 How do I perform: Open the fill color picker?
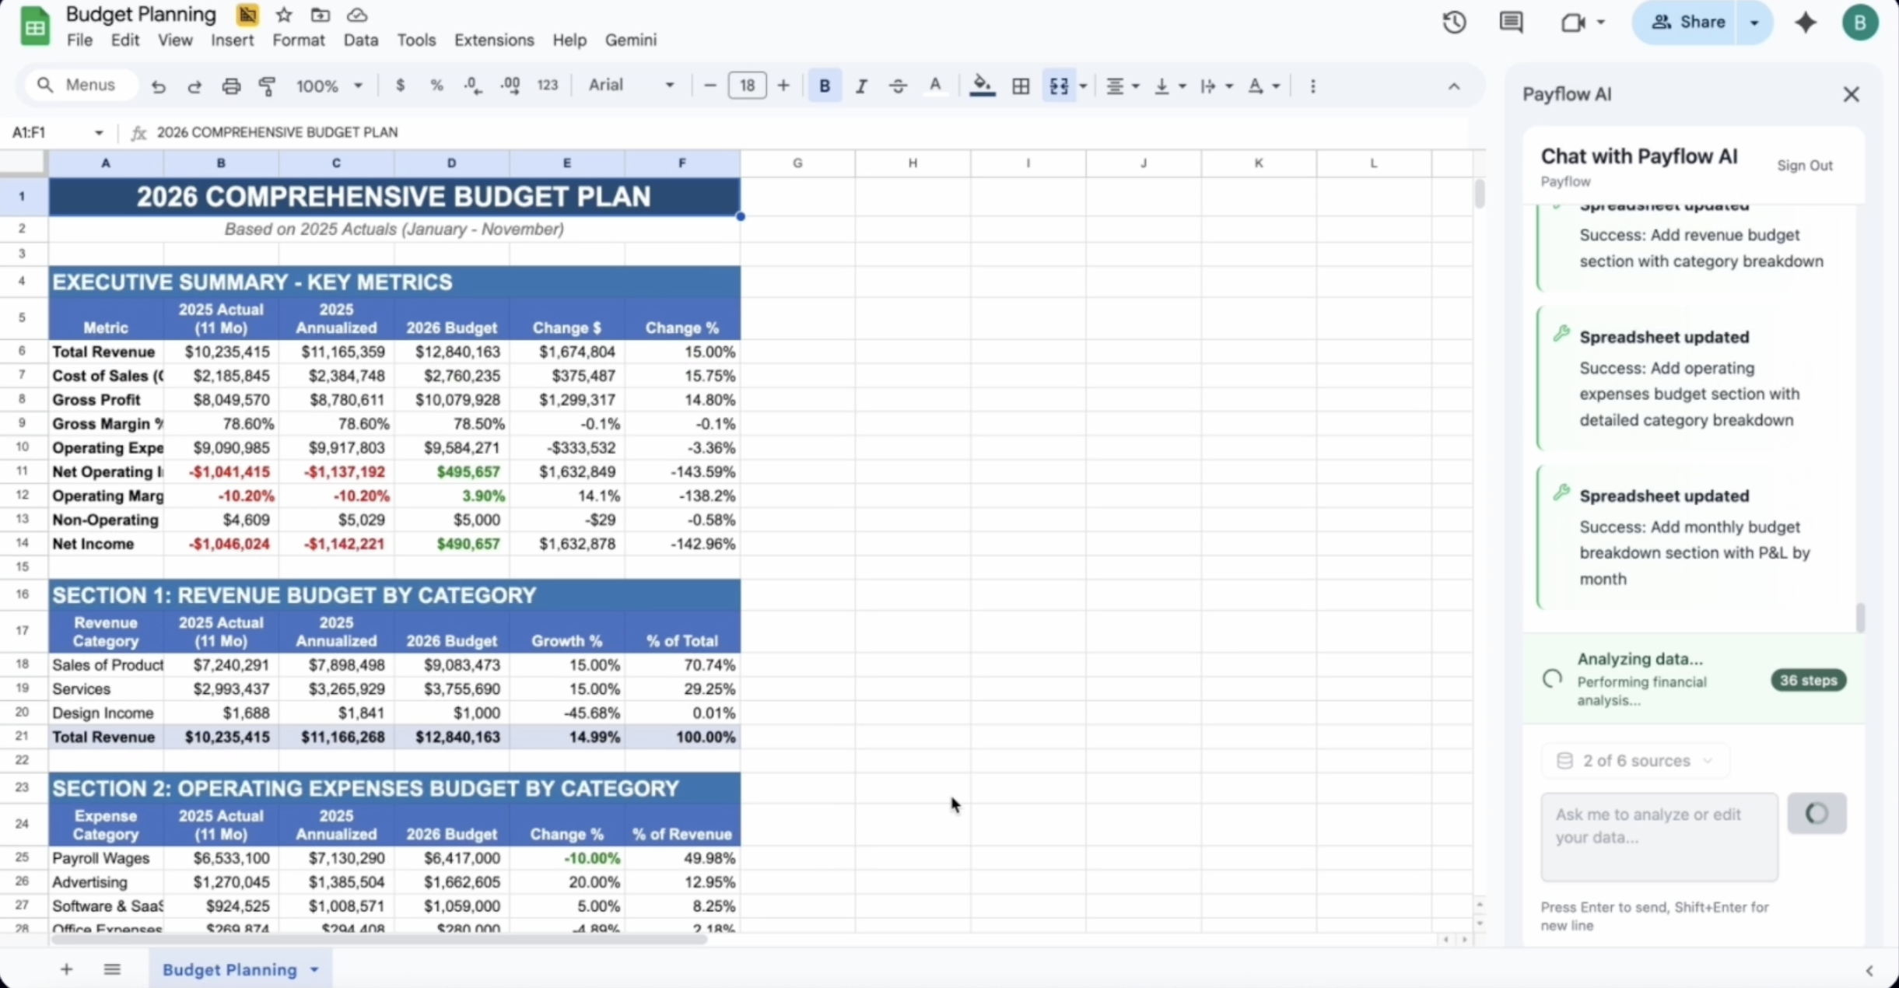tap(982, 86)
